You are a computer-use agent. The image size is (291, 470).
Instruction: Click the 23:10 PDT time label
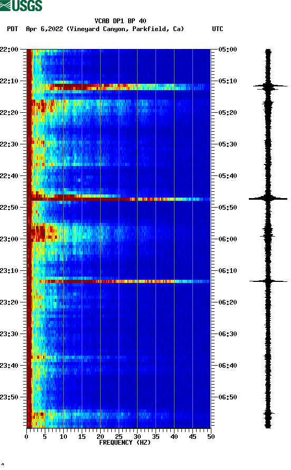[x=9, y=271]
